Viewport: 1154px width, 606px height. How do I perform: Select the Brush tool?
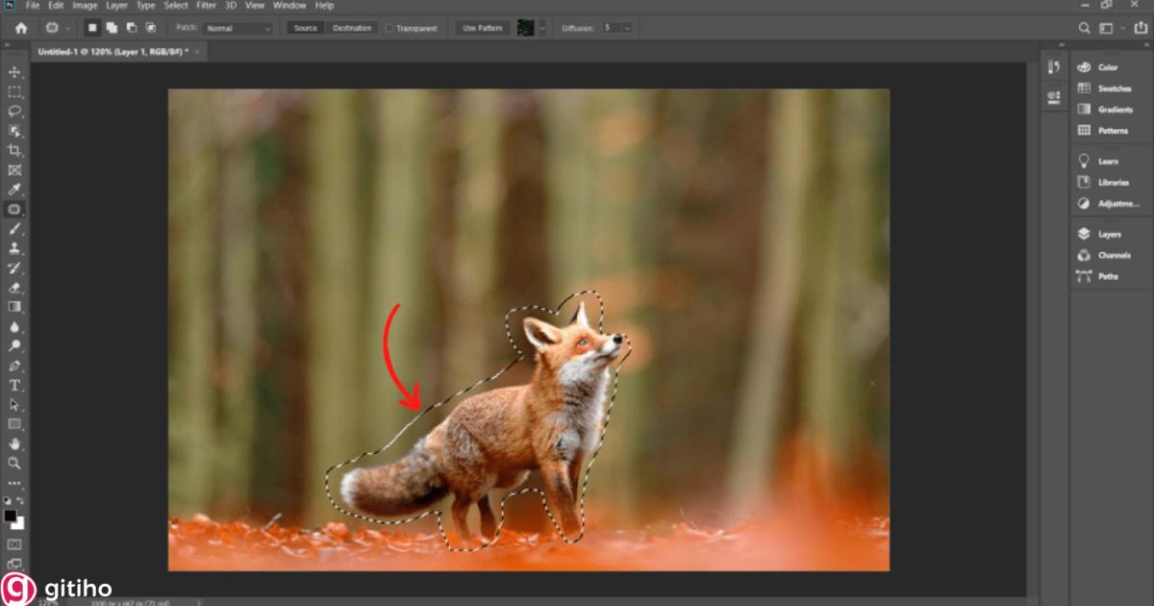pos(14,228)
